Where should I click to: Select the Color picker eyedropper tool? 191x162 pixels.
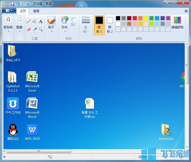pos(35,30)
